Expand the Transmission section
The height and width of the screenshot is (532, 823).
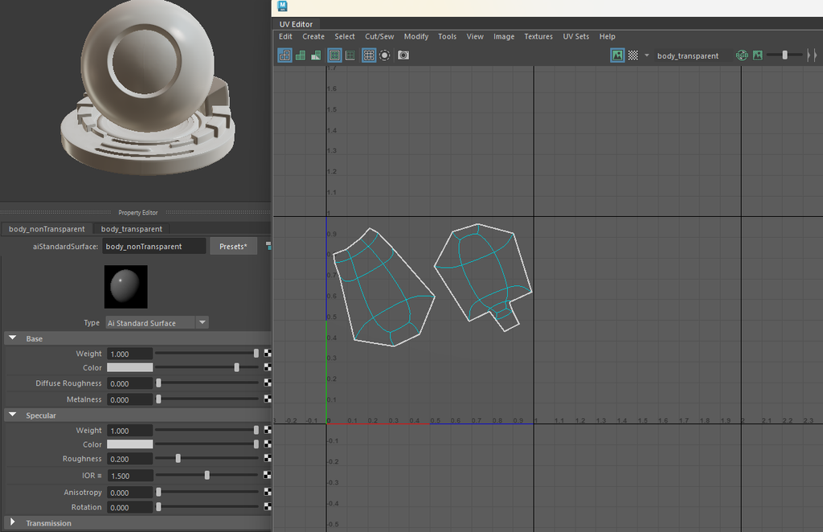[x=14, y=522]
